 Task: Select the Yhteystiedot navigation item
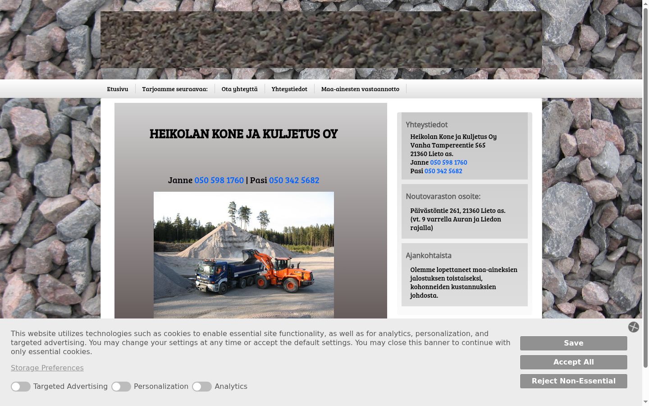289,89
